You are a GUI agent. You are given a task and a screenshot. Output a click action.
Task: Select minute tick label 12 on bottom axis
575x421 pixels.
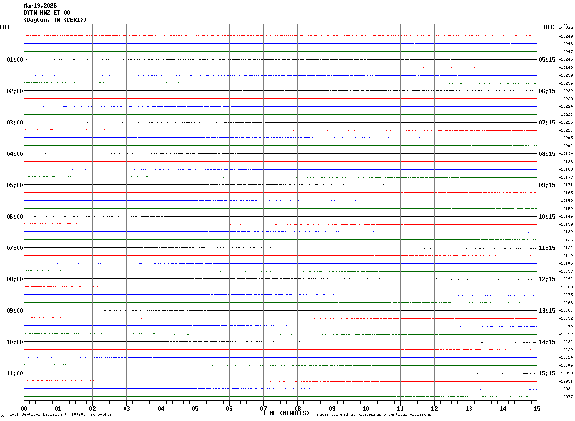point(434,408)
